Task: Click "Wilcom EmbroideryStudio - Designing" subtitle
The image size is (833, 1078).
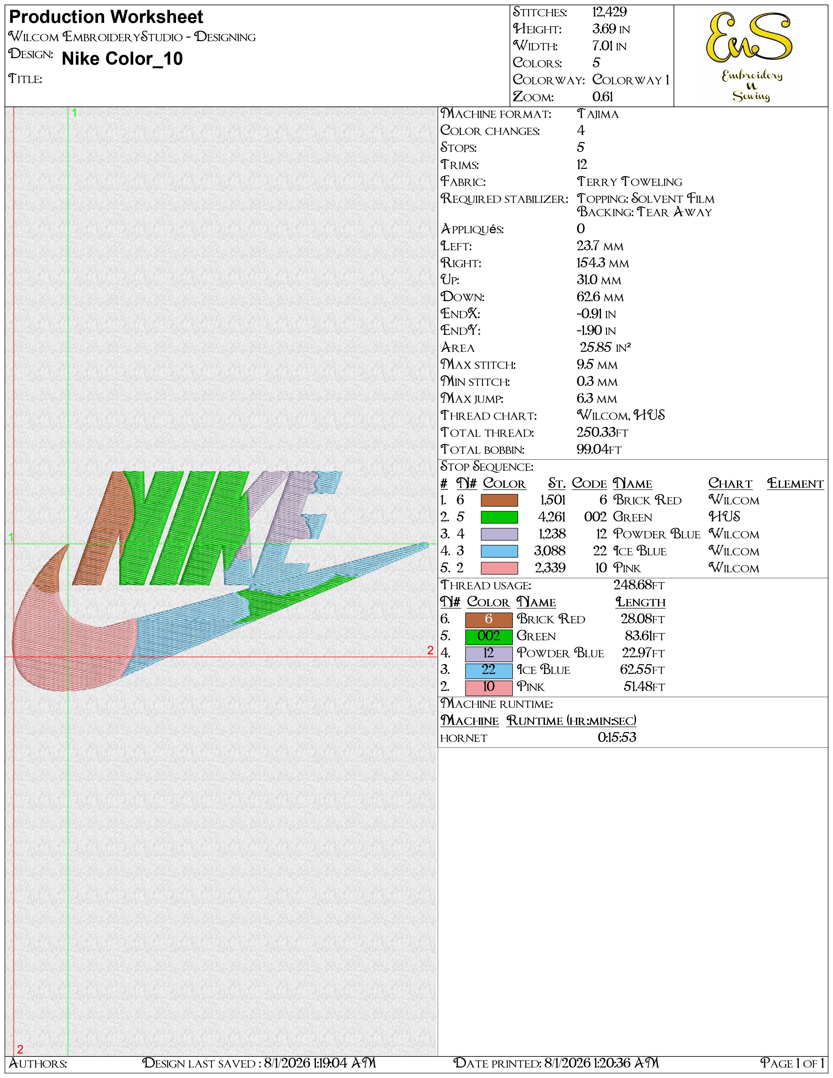Action: coord(132,37)
